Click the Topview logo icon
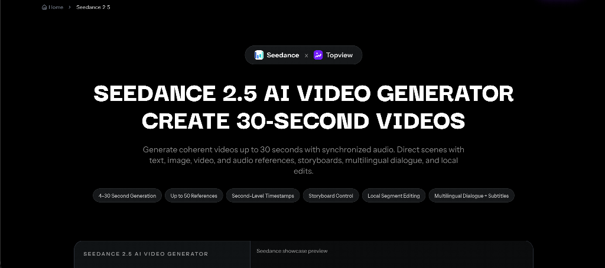The height and width of the screenshot is (268, 605). (318, 55)
